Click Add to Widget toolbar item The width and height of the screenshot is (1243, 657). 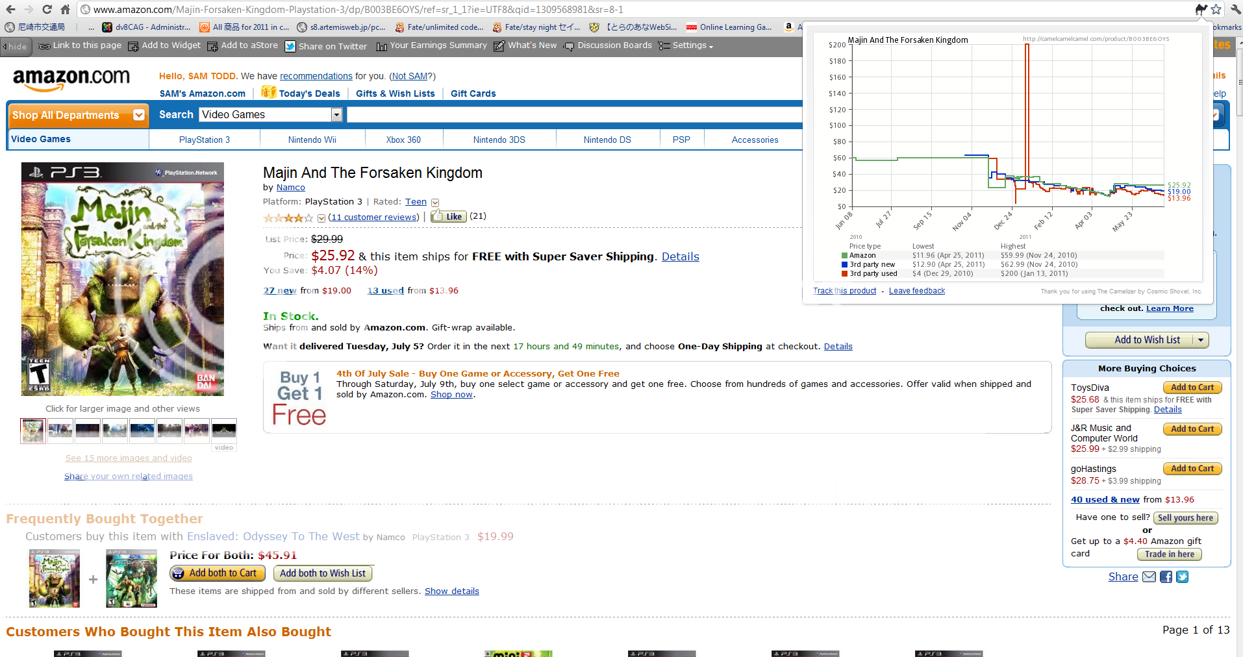pyautogui.click(x=164, y=45)
